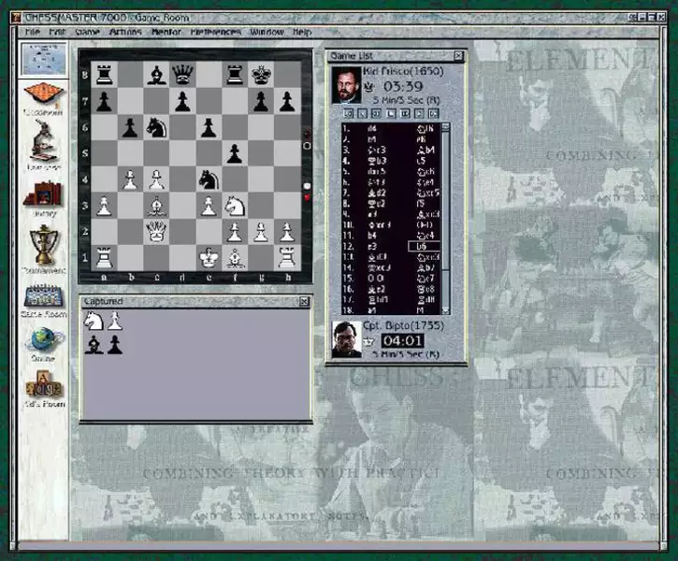
Task: Click the white bishop on c3
Action: pos(156,206)
